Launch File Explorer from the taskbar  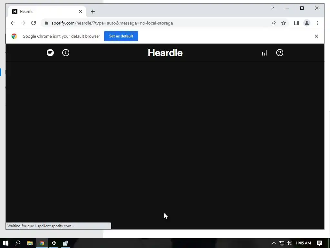30,243
